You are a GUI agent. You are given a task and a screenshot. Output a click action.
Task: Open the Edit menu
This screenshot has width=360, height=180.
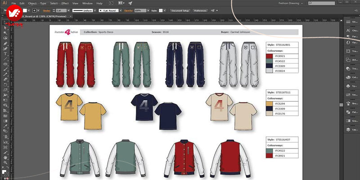[22, 4]
